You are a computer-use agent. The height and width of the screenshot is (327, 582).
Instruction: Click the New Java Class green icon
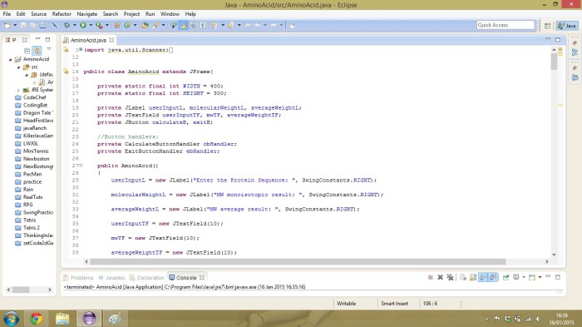pyautogui.click(x=127, y=25)
